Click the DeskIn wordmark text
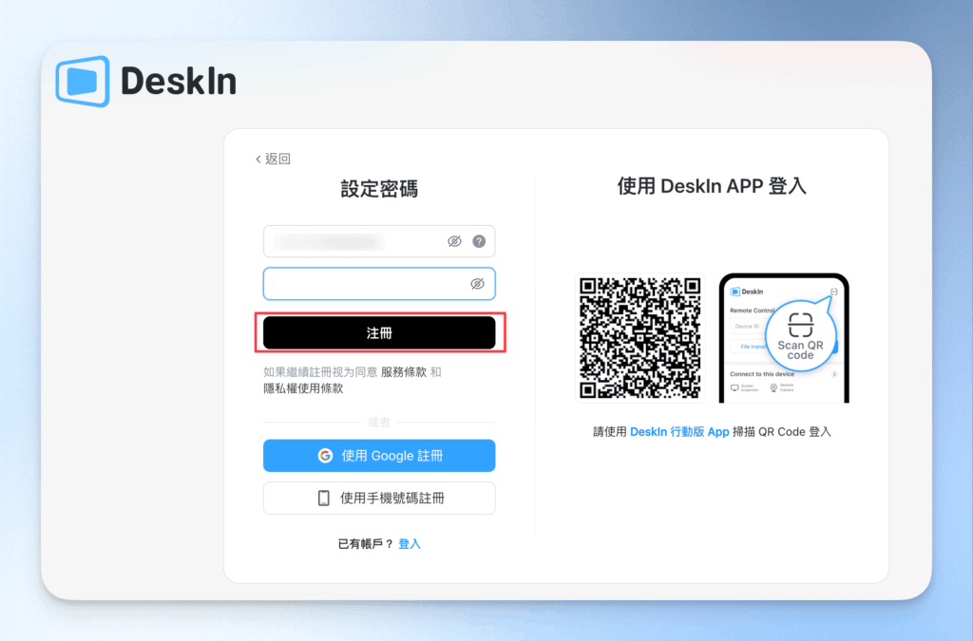The image size is (973, 641). pyautogui.click(x=179, y=82)
